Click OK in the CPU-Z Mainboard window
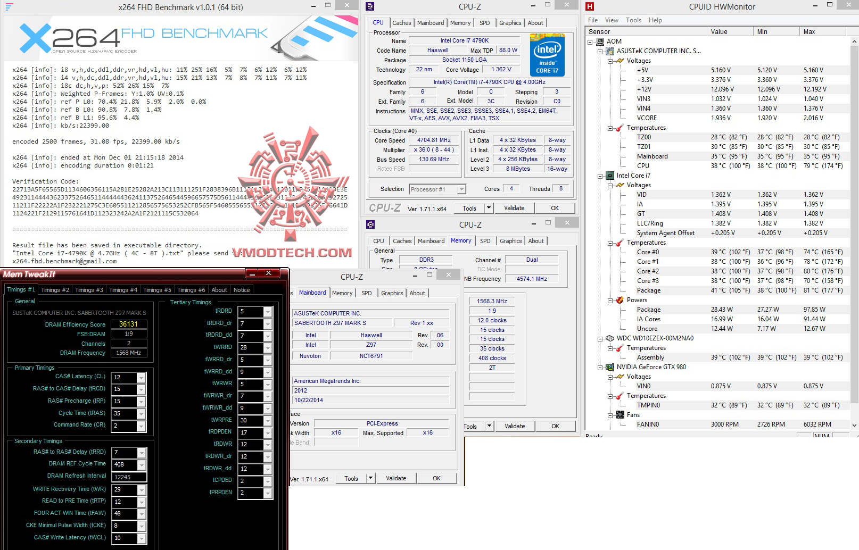The image size is (859, 550). [436, 478]
